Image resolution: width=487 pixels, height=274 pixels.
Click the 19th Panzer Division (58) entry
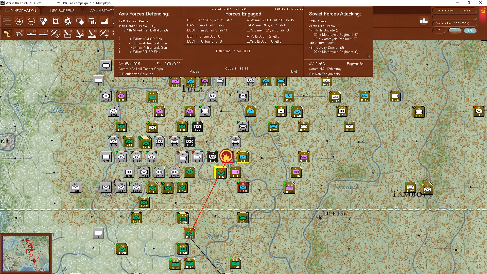(137, 26)
